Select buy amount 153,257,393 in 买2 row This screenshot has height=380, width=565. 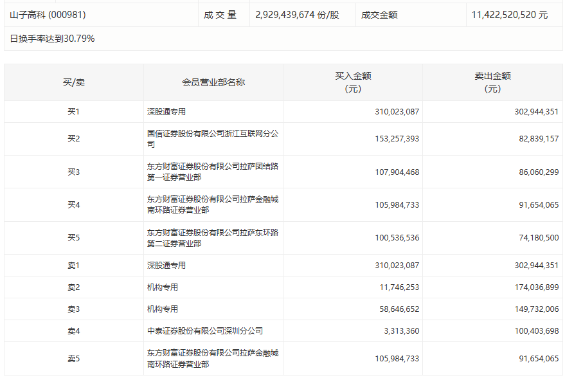[x=397, y=139]
